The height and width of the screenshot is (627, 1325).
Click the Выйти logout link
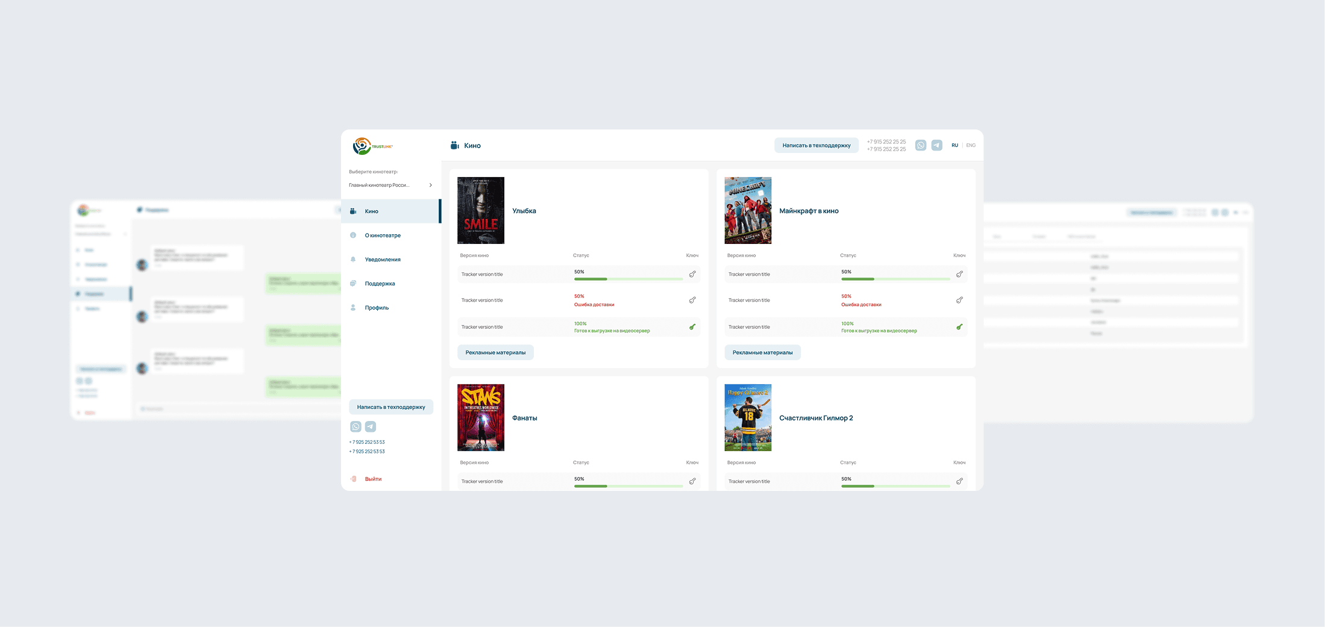(373, 479)
